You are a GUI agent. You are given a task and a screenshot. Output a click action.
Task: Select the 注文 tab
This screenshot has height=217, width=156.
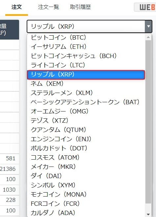pos(16,7)
